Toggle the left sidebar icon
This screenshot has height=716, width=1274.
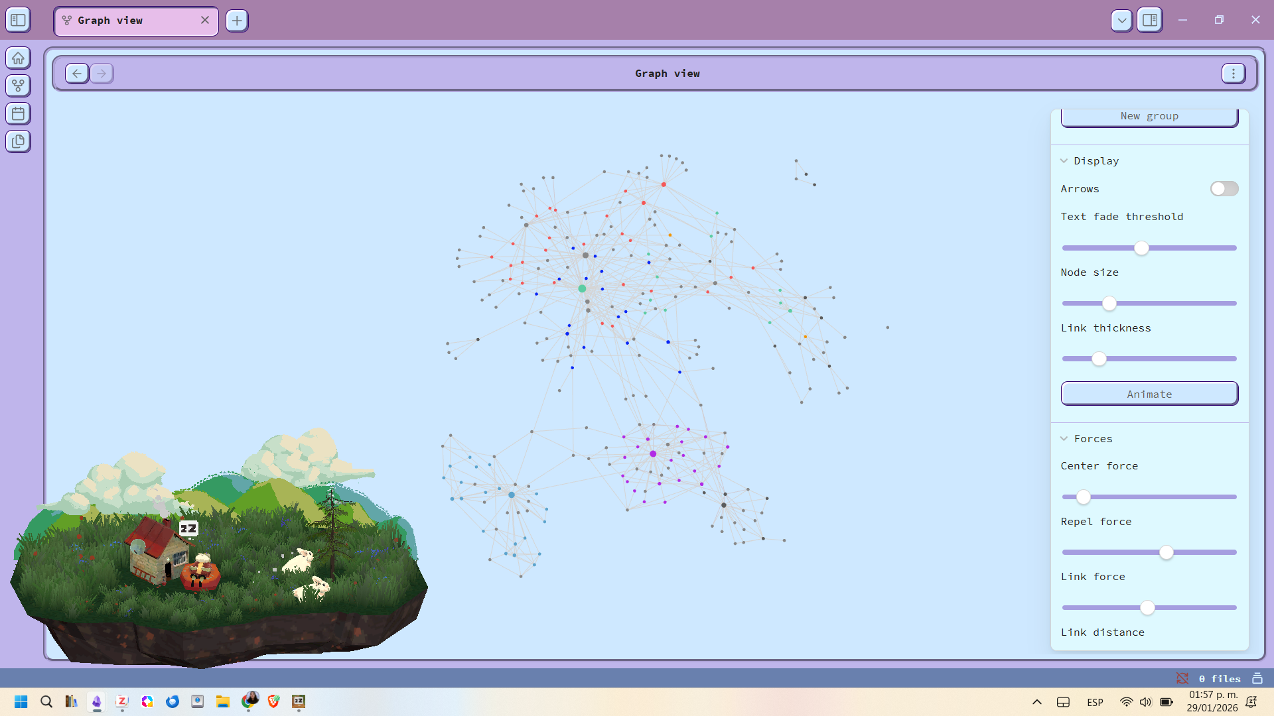point(18,20)
